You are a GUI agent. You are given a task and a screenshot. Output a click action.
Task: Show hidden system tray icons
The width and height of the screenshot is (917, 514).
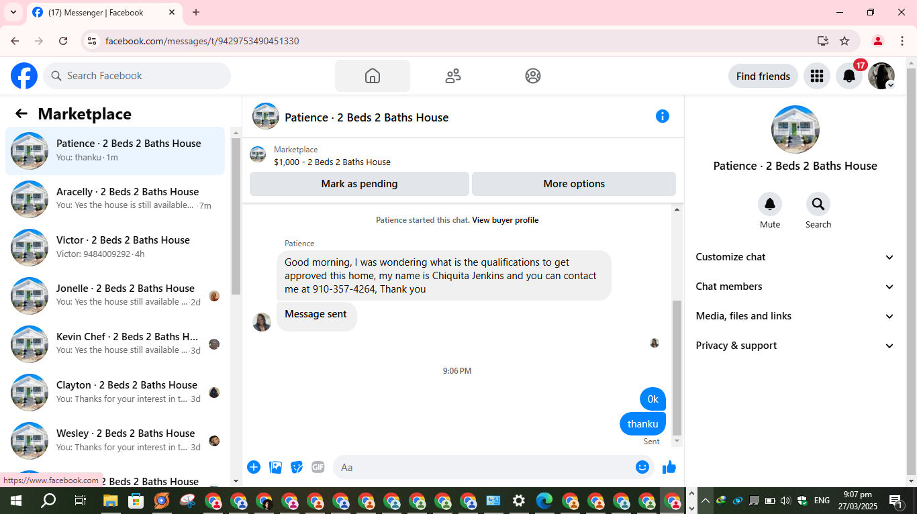pyautogui.click(x=706, y=501)
